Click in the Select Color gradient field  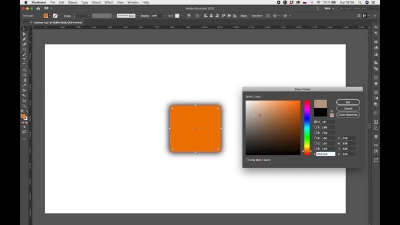pyautogui.click(x=273, y=127)
